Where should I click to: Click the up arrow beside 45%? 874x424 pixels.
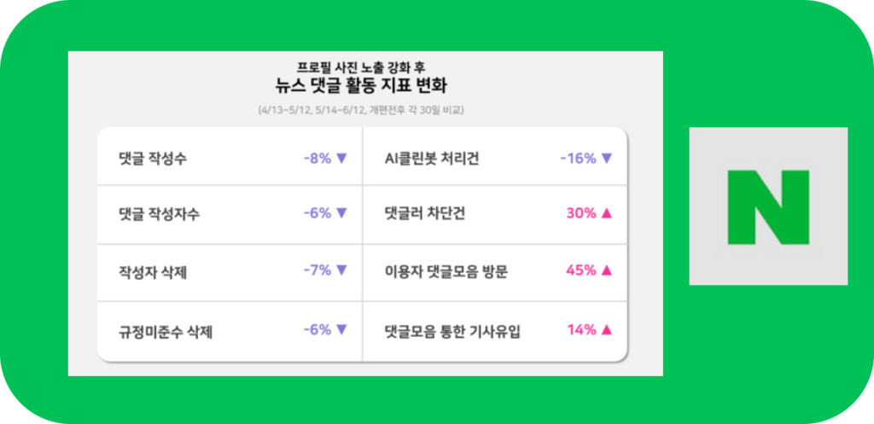coord(607,270)
